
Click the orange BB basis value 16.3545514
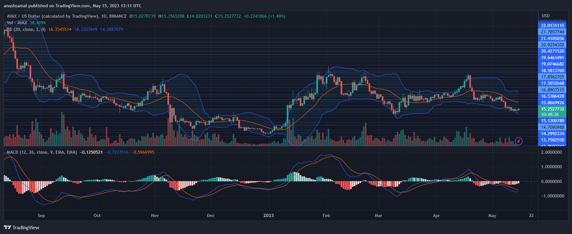pyautogui.click(x=60, y=29)
